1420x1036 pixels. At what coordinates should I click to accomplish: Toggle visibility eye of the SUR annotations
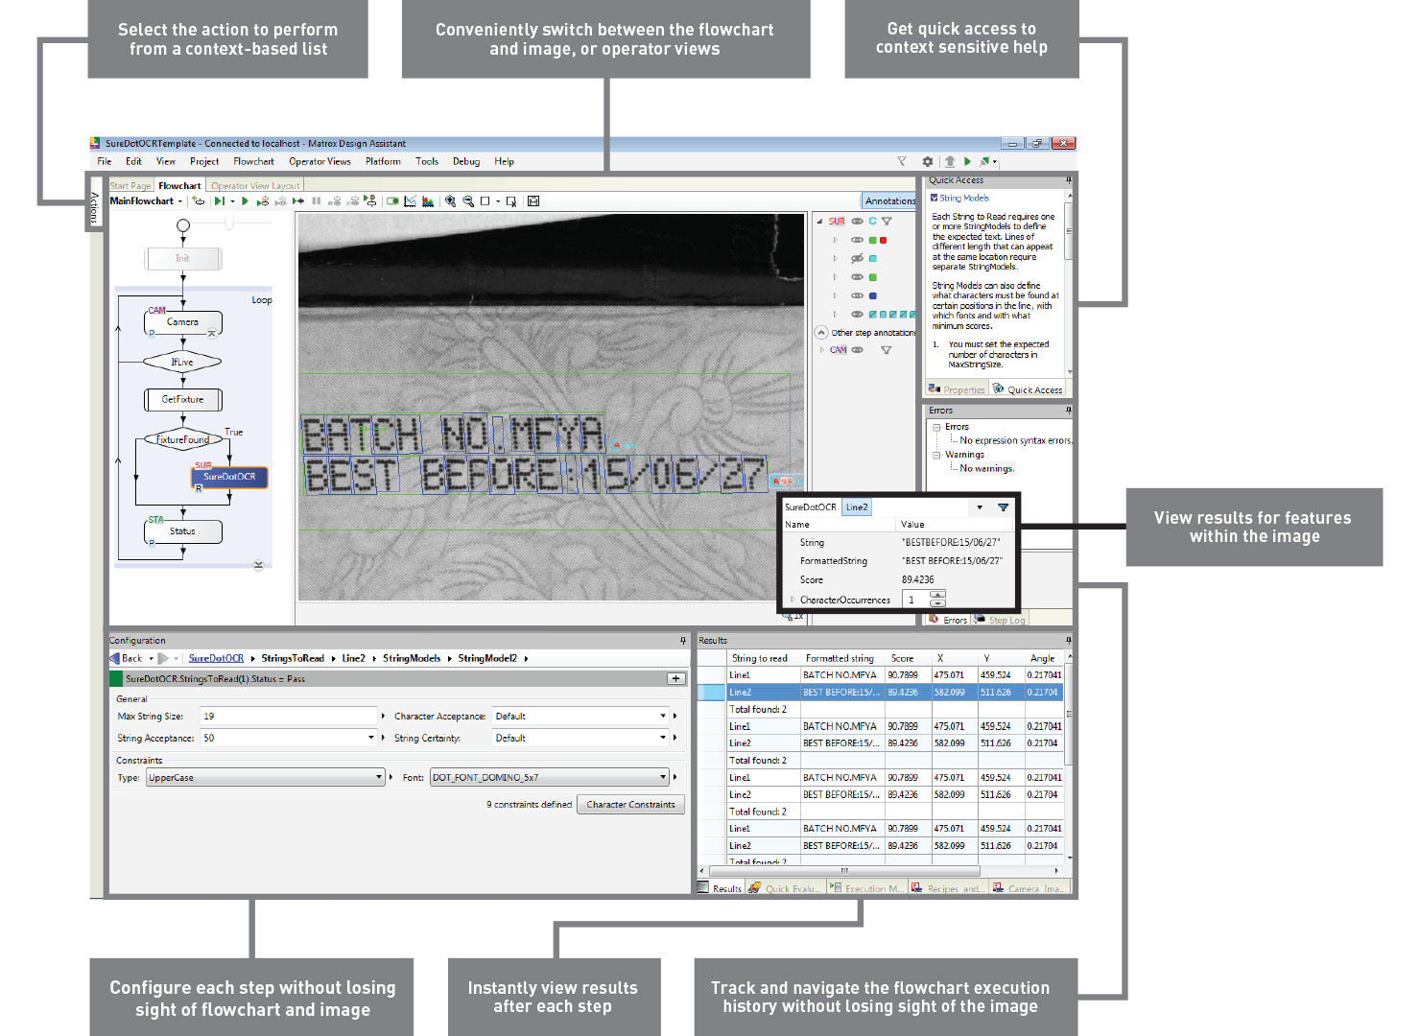(x=857, y=221)
